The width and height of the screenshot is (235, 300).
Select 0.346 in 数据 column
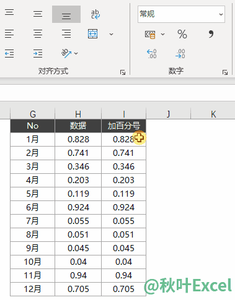point(78,166)
